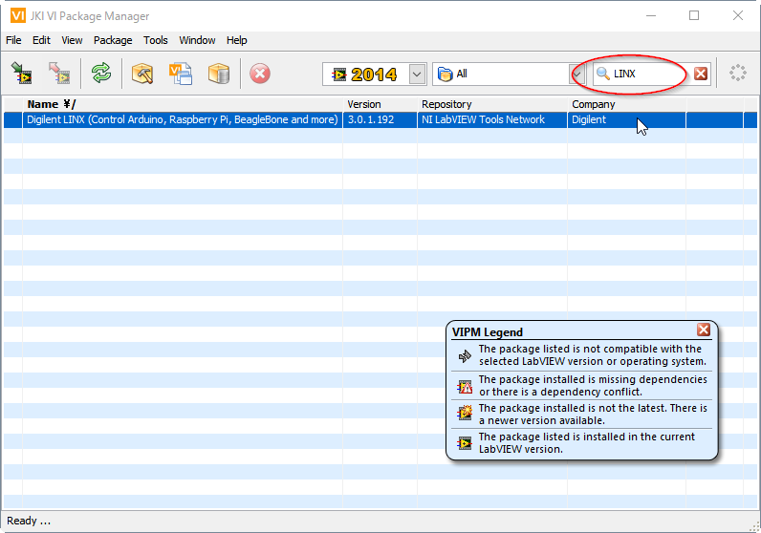Click the not-compatible legend icon

[465, 356]
